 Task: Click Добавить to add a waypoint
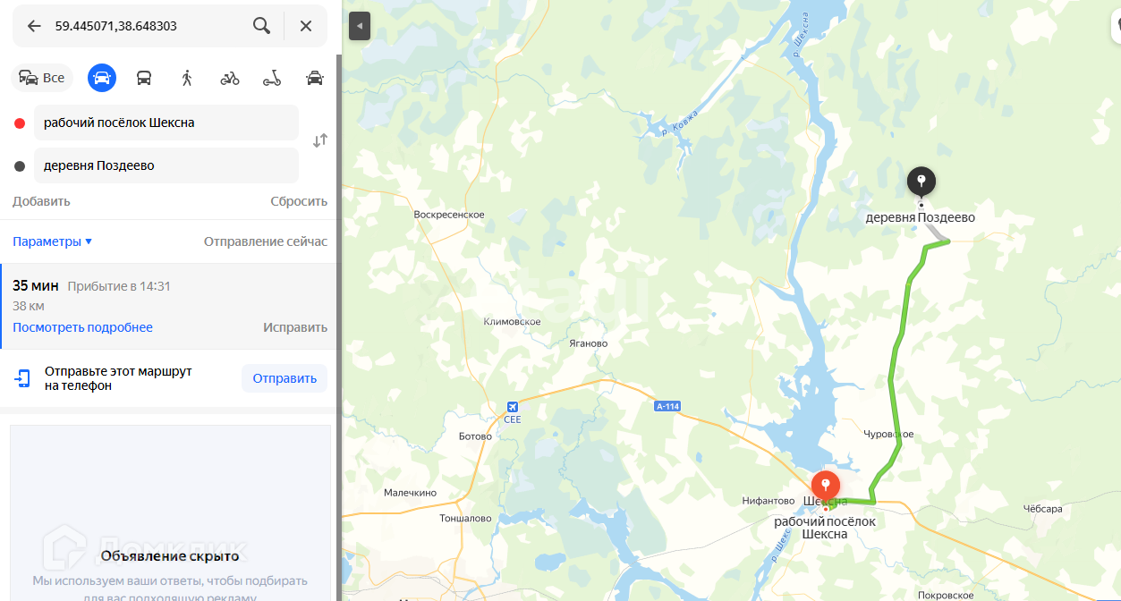click(x=41, y=201)
